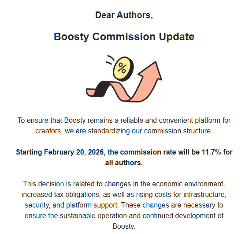
Task: Click the percent symbol on the coin
Action: pyautogui.click(x=122, y=68)
